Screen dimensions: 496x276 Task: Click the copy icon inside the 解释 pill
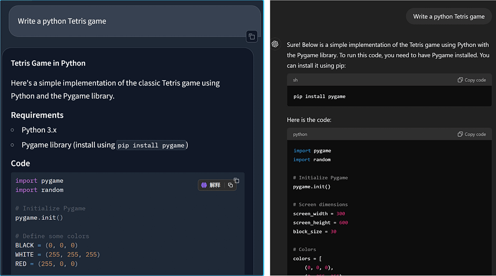(x=230, y=185)
